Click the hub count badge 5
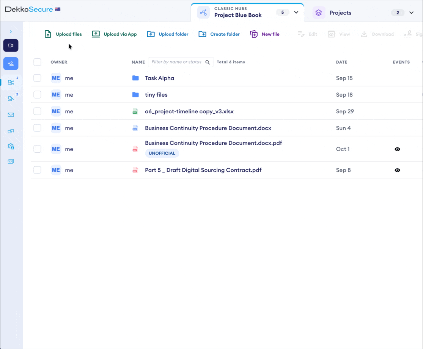423x349 pixels. pyautogui.click(x=283, y=13)
